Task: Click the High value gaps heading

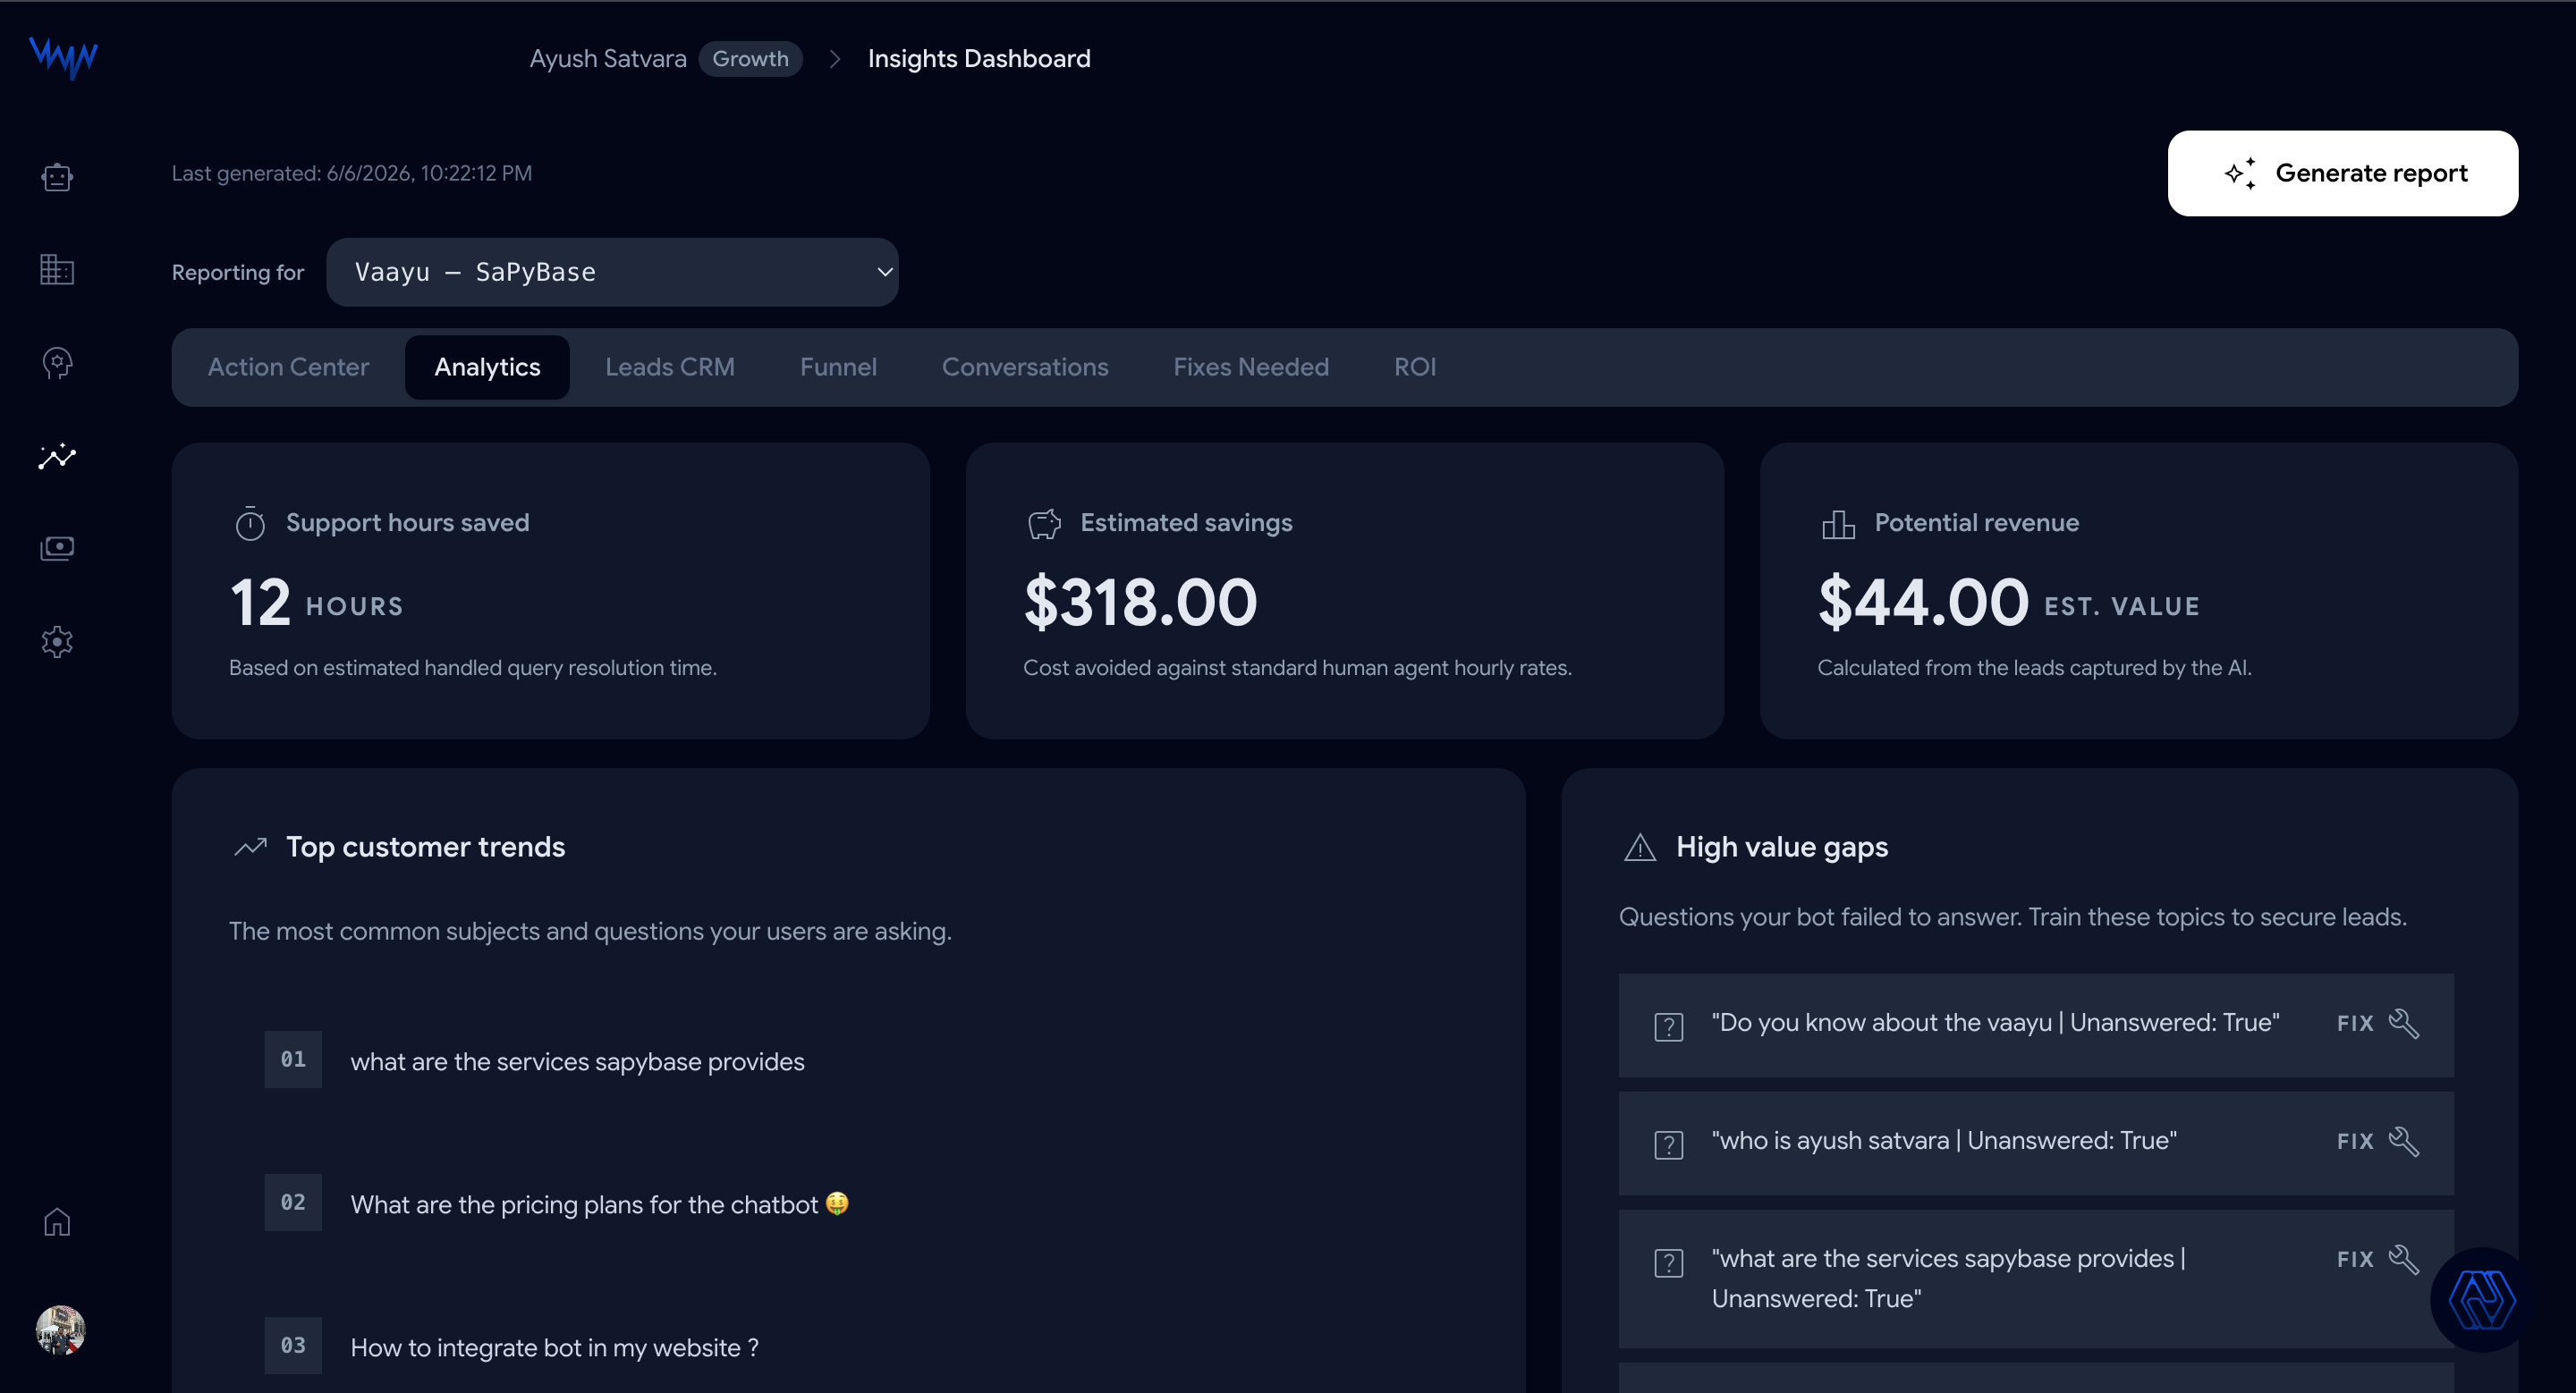Action: point(1782,847)
